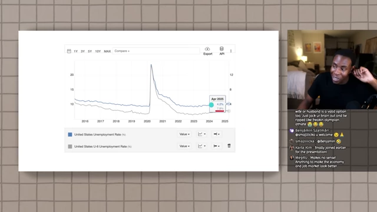Click Meg4U's chat message

tap(319, 162)
